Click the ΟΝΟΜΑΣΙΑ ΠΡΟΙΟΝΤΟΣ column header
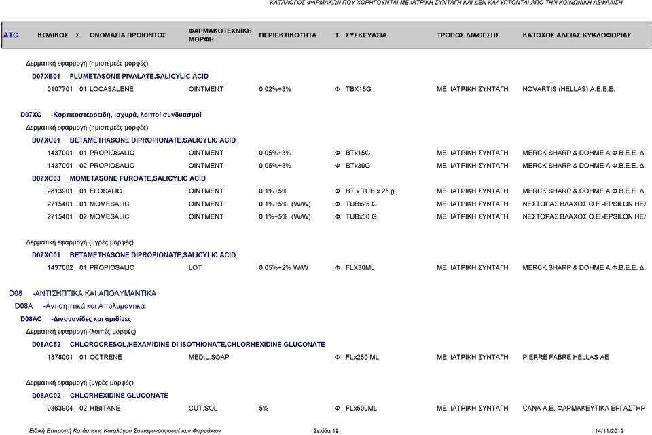 128,35
